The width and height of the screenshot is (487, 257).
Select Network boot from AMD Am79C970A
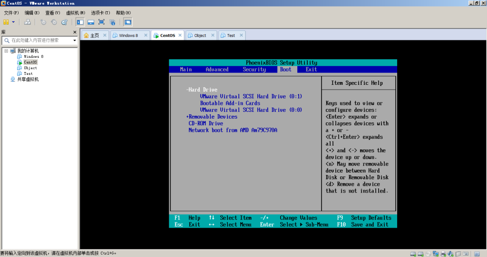233,130
